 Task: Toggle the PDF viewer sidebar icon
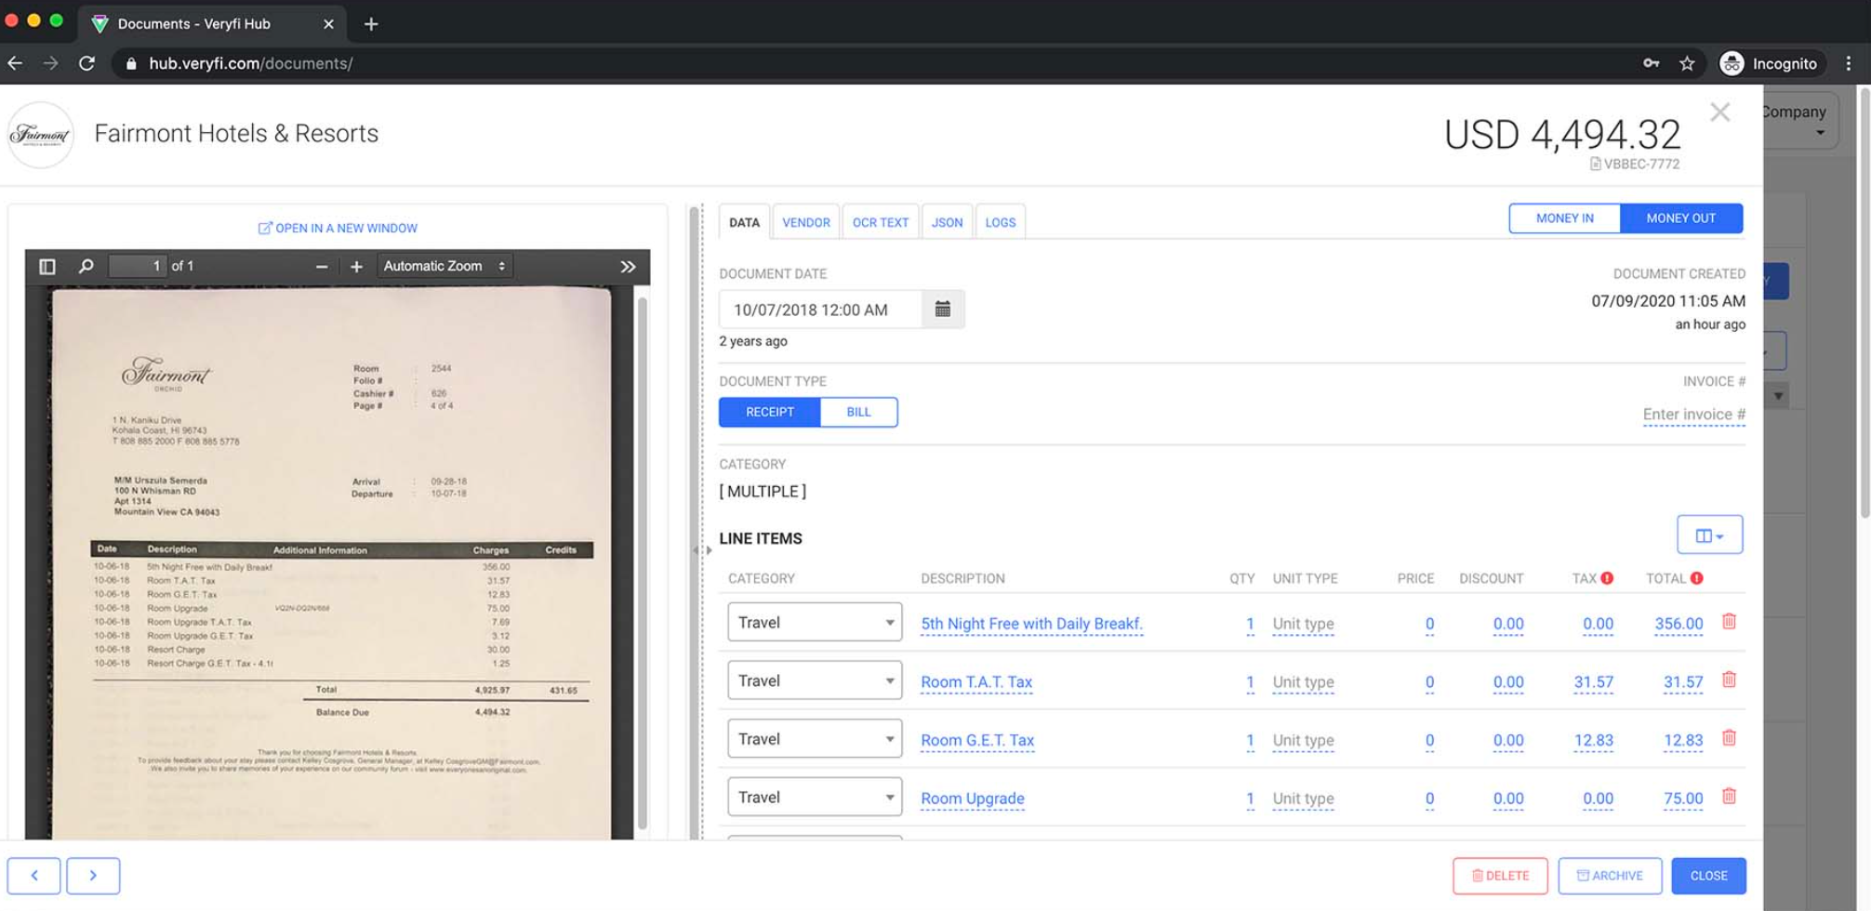coord(47,267)
